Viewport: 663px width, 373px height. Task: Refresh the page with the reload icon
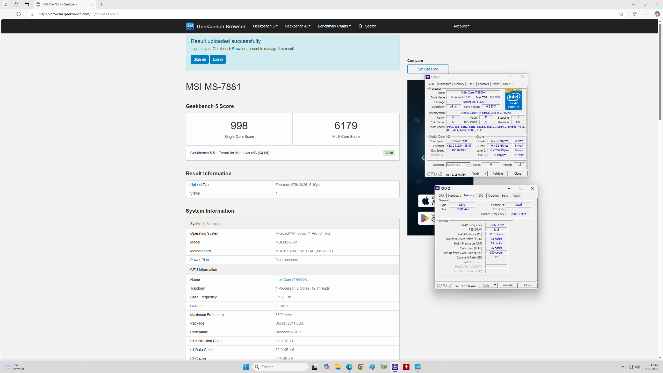tap(19, 14)
